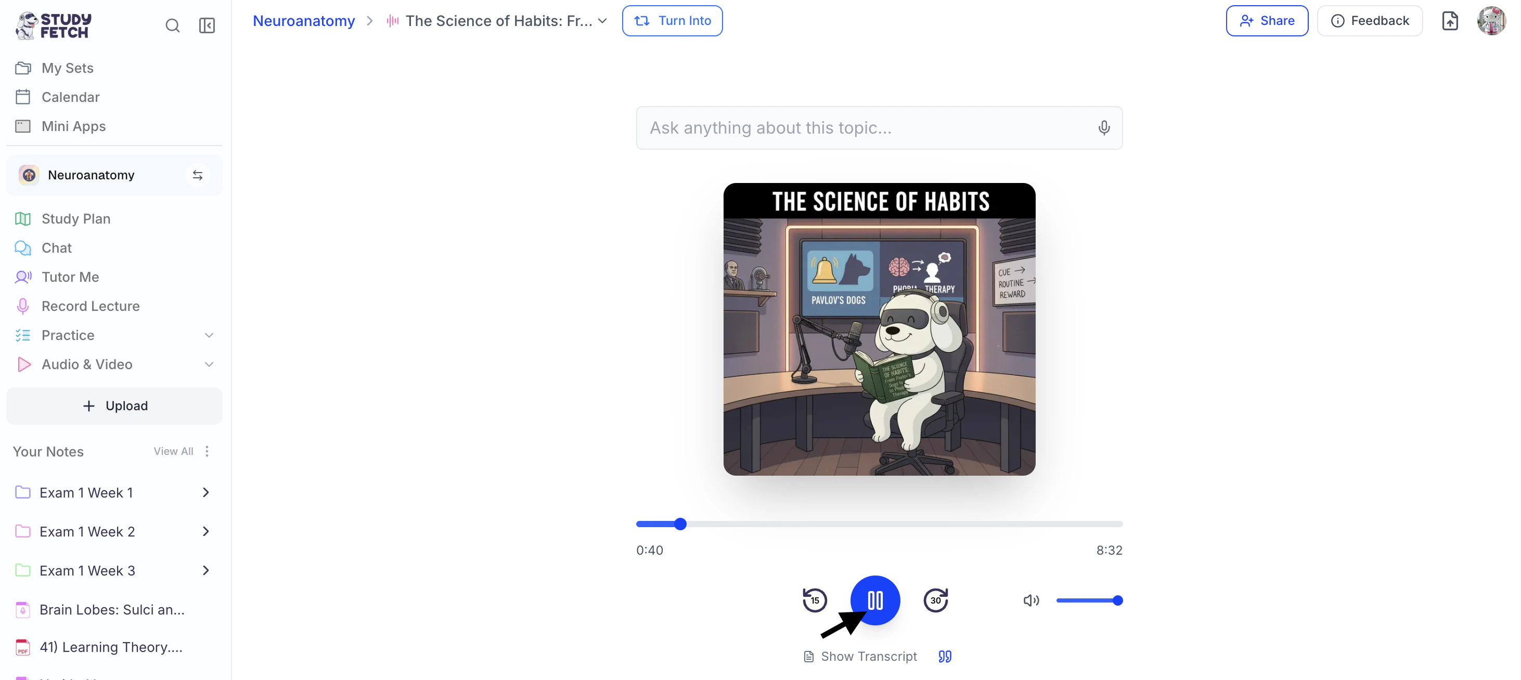The height and width of the screenshot is (680, 1521).
Task: Expand the Practice submenu
Action: point(209,335)
